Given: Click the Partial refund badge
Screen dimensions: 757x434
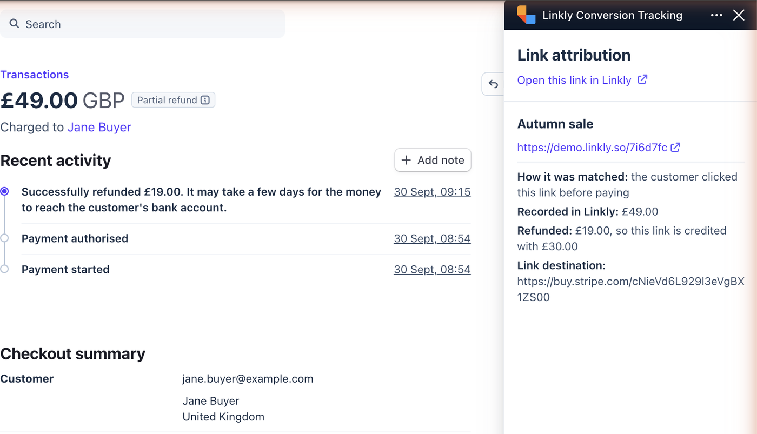Looking at the screenshot, I should click(x=174, y=100).
